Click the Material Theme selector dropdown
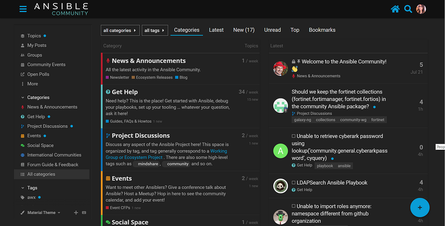445x226 pixels. coord(43,212)
